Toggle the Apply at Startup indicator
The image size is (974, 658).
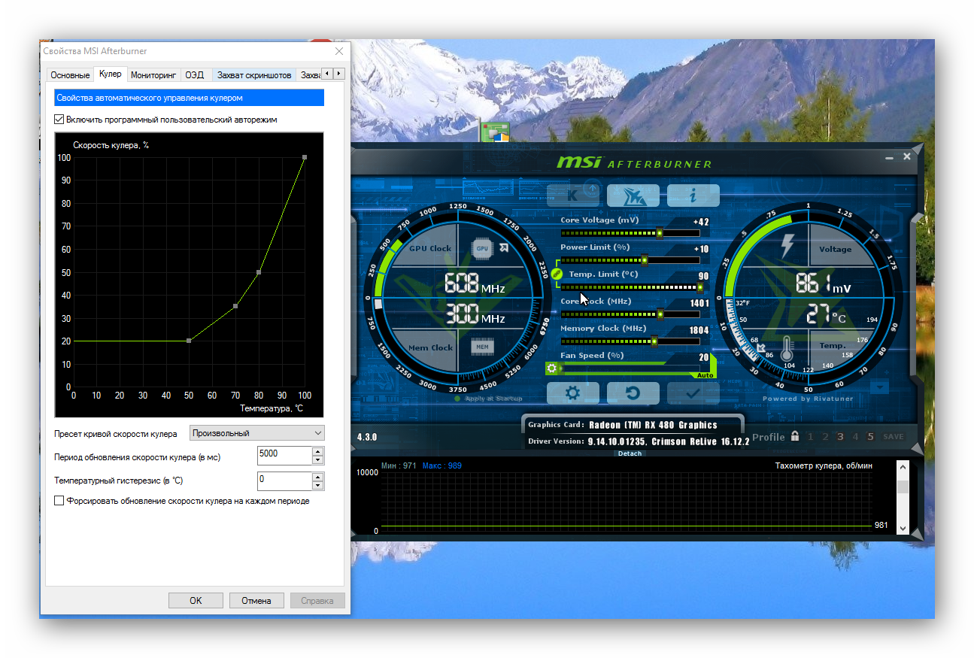coord(457,399)
